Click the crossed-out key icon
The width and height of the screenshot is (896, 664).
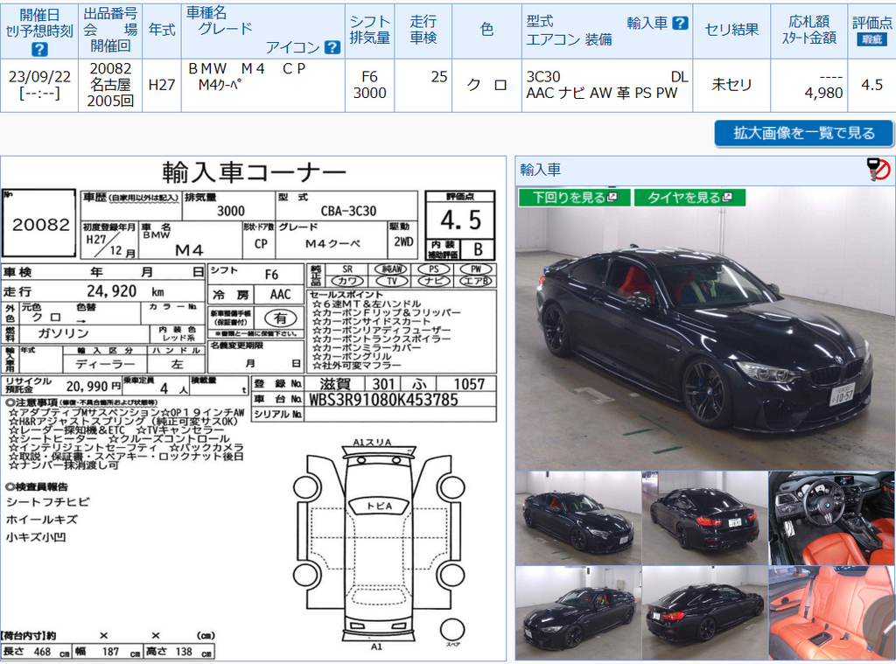[x=878, y=170]
